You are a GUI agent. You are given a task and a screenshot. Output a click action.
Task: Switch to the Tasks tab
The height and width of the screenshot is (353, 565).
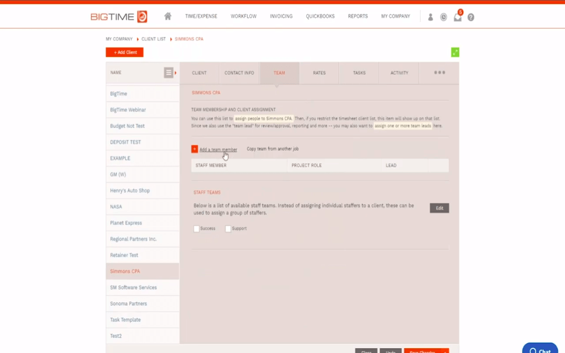tap(359, 73)
